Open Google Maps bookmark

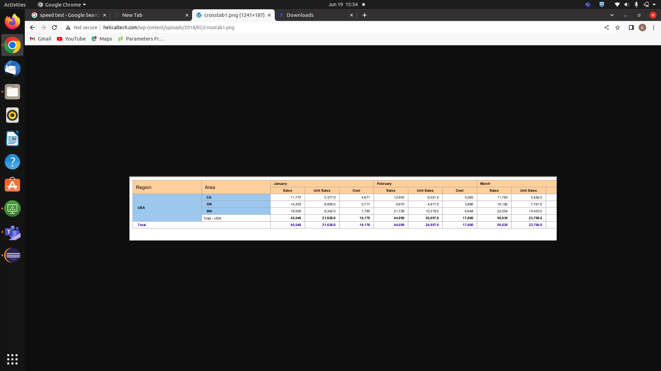[x=102, y=39]
